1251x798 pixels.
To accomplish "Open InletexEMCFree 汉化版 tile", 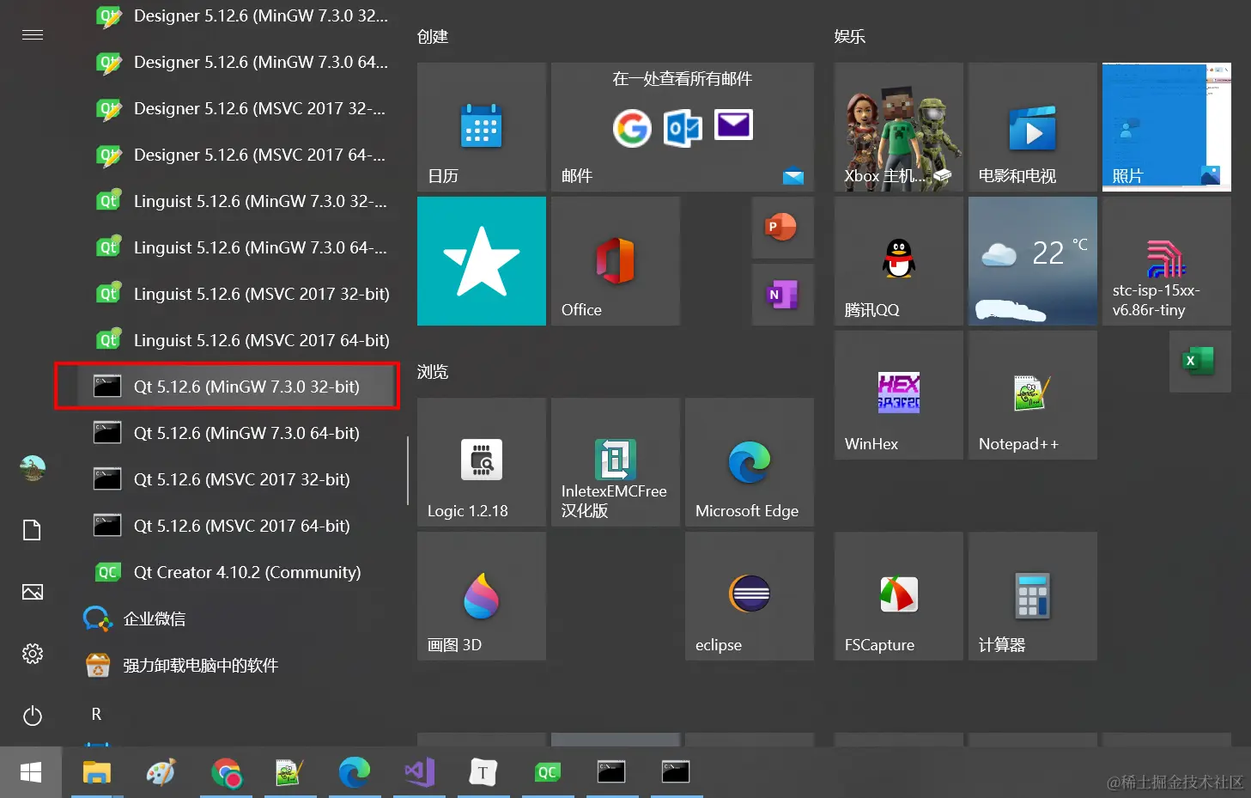I will click(616, 462).
